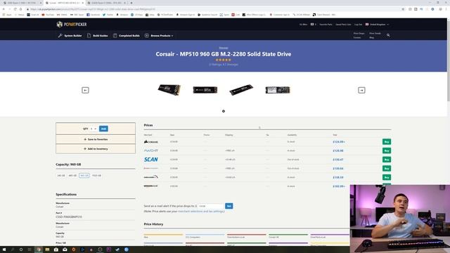Viewport: 450px width, 253px height.
Task: Toggle the first yellow price history legend item
Action: (x=163, y=236)
